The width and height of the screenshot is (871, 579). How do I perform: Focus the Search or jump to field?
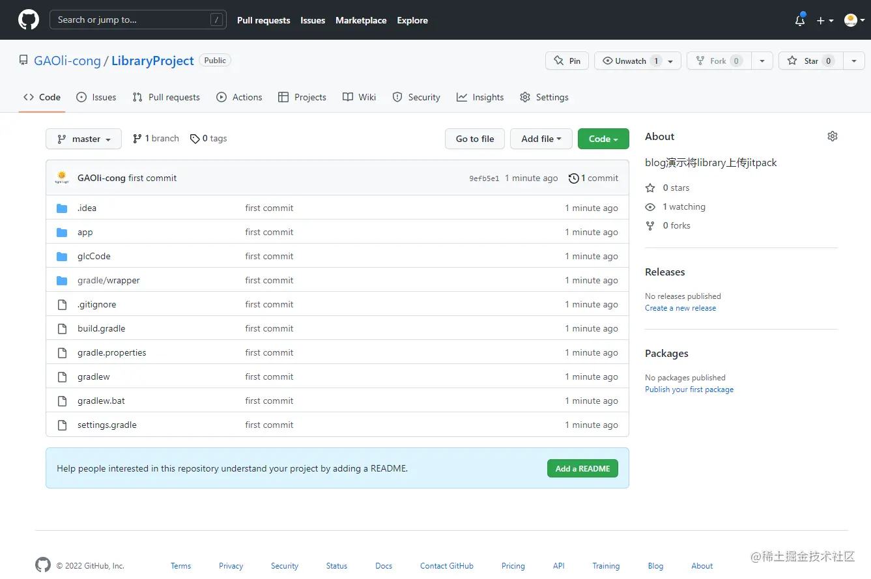[x=138, y=20]
